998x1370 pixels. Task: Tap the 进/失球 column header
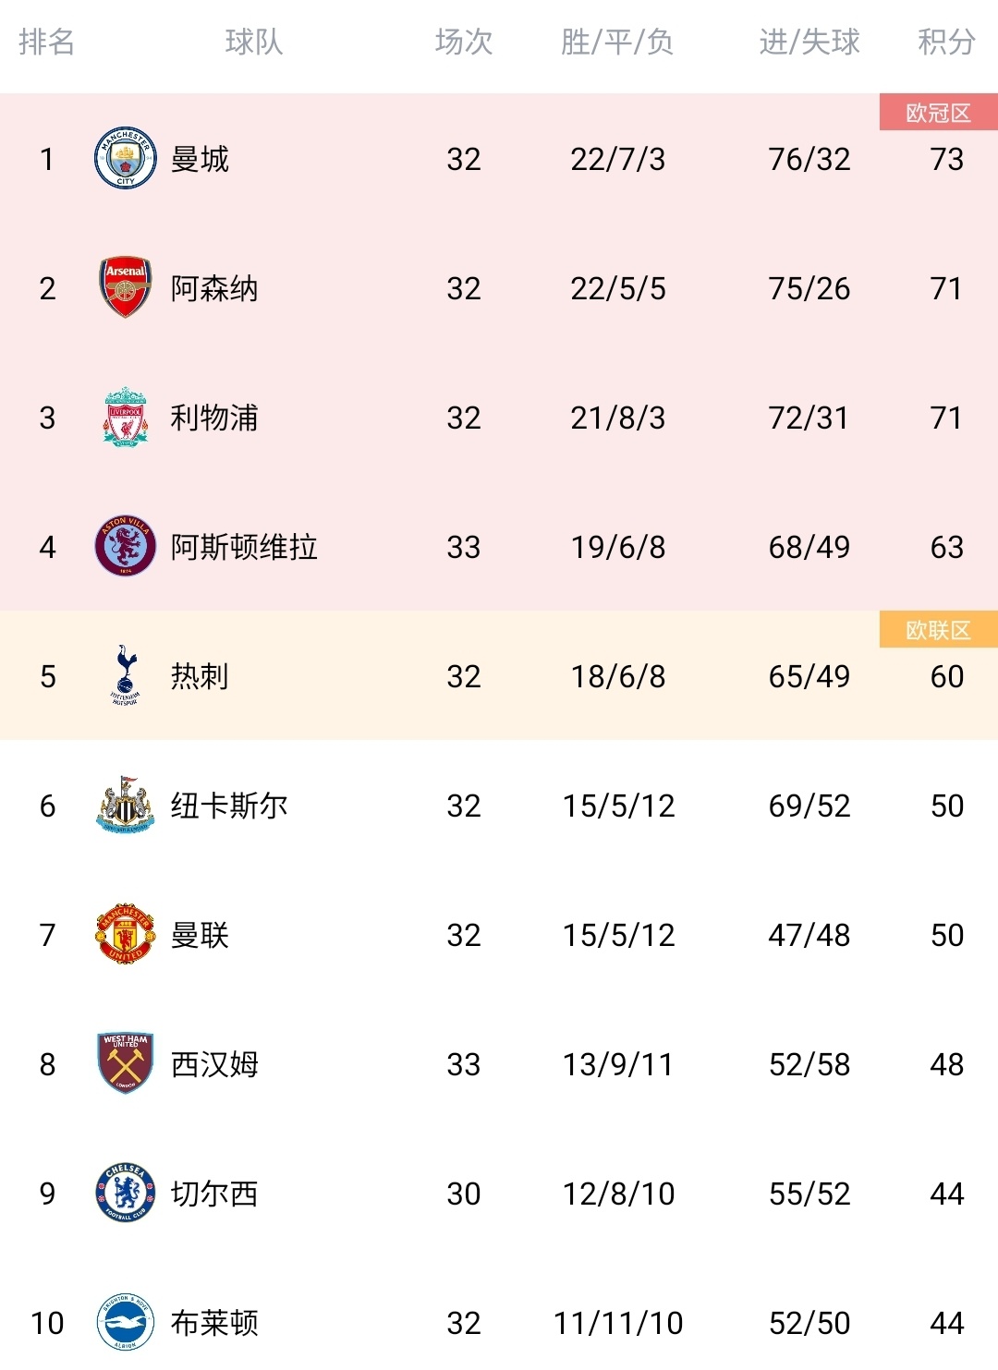coord(809,42)
